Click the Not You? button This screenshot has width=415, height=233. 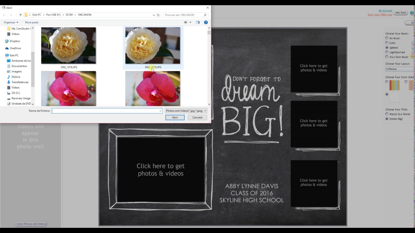[401, 13]
